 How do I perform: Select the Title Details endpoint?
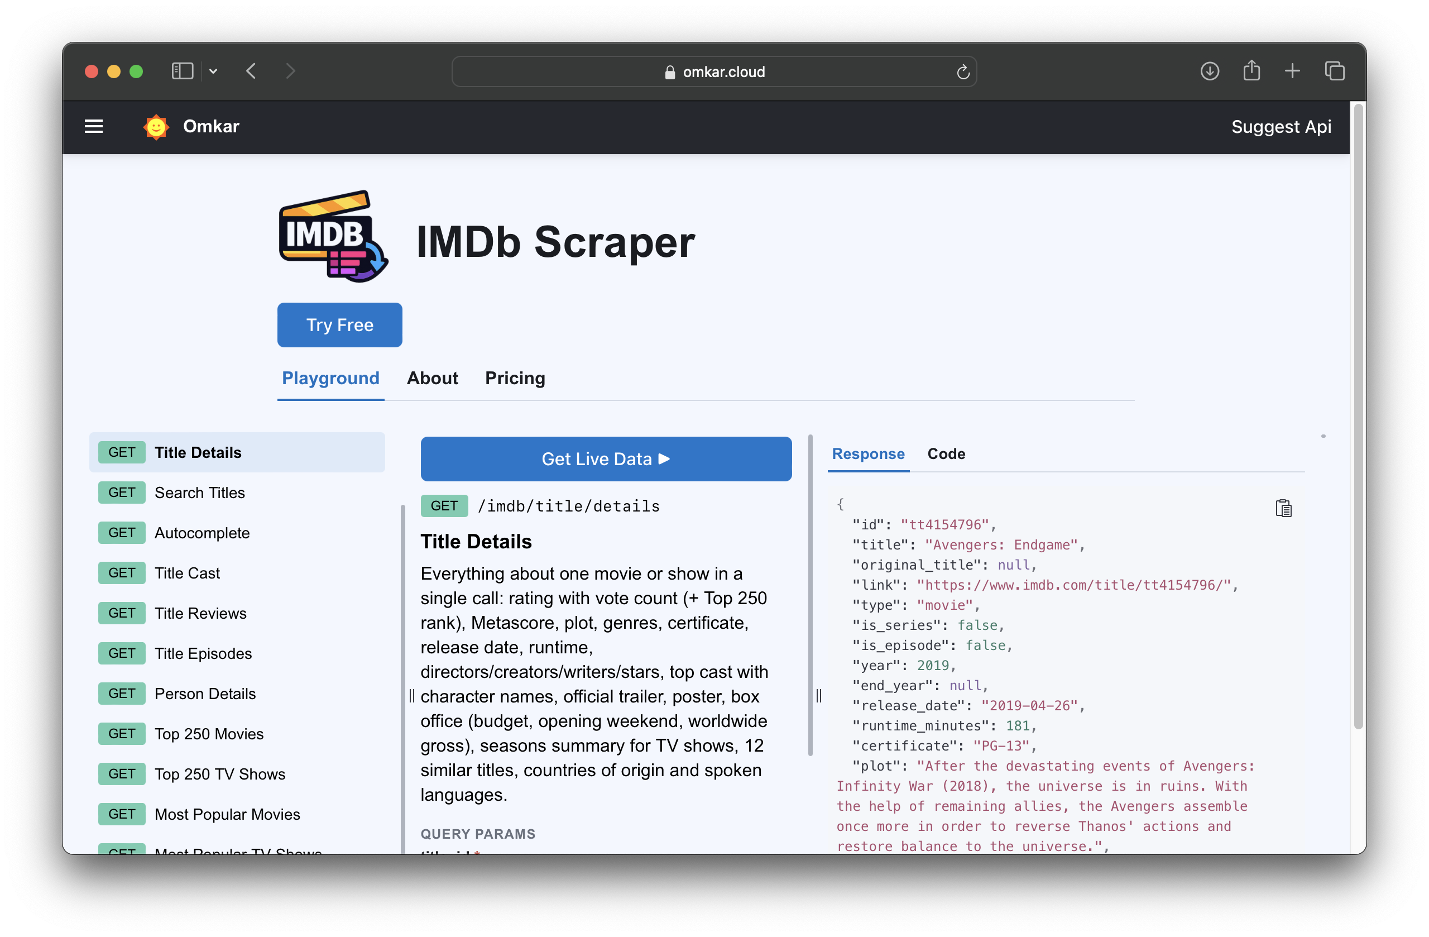point(237,452)
